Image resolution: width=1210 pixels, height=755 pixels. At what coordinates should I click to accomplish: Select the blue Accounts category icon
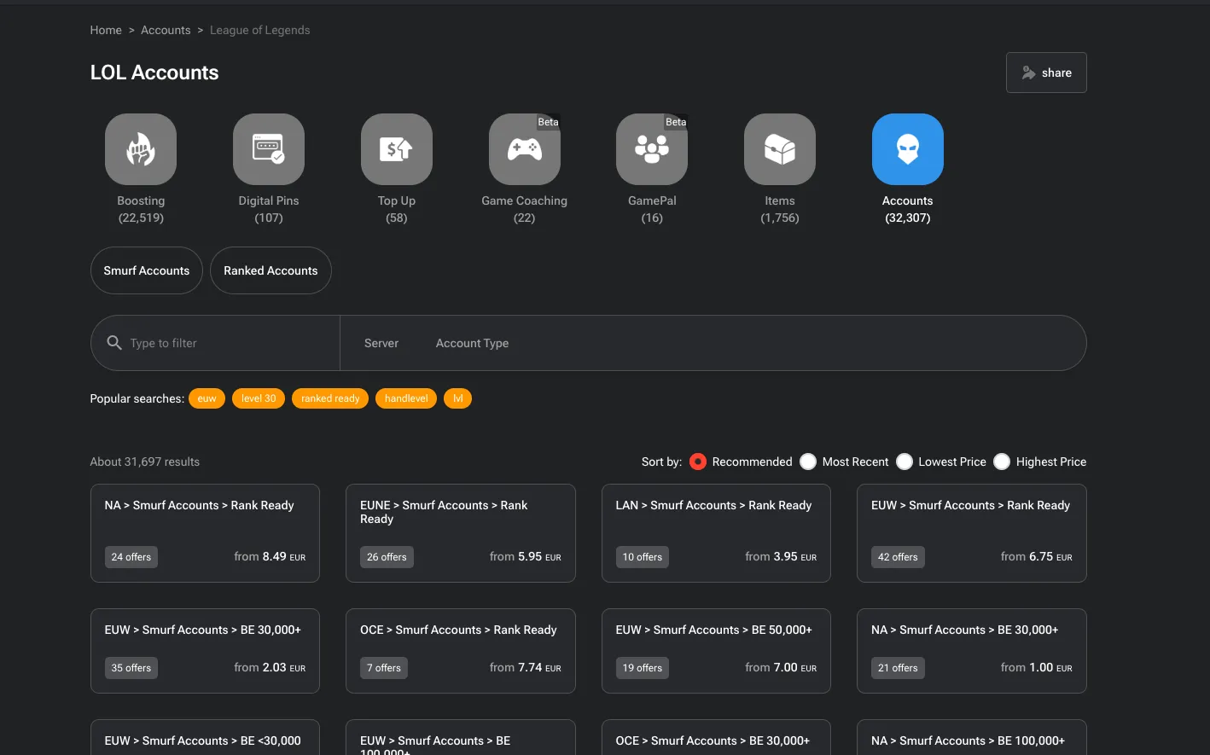pyautogui.click(x=908, y=149)
